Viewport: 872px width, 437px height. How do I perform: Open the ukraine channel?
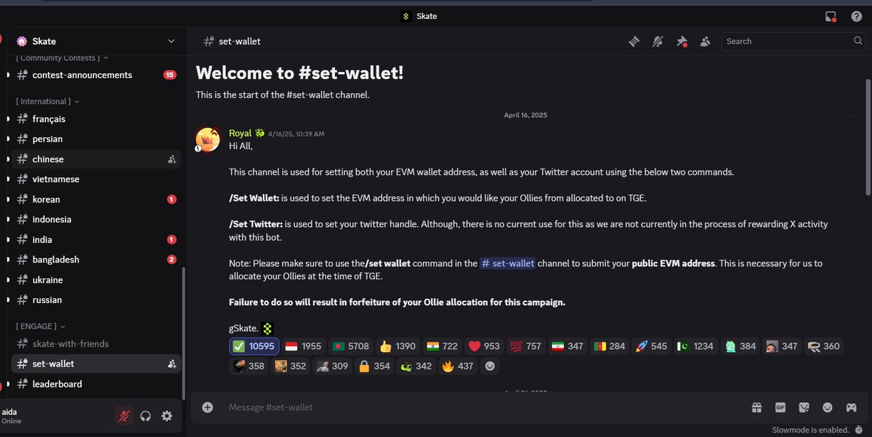point(96,280)
